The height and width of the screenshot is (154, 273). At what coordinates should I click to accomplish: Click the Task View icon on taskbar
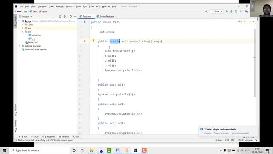[x=82, y=150]
